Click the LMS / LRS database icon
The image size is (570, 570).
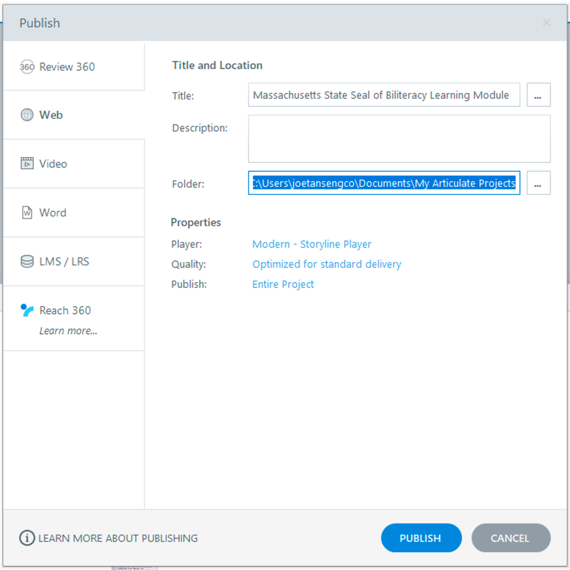point(27,262)
